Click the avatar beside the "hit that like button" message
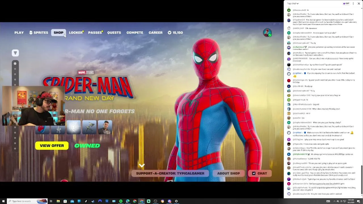The width and height of the screenshot is (363, 204). (289, 74)
